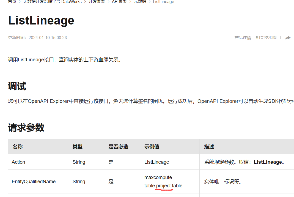
Task: Click String type in EntityQualifiedName row
Action: click(x=79, y=181)
